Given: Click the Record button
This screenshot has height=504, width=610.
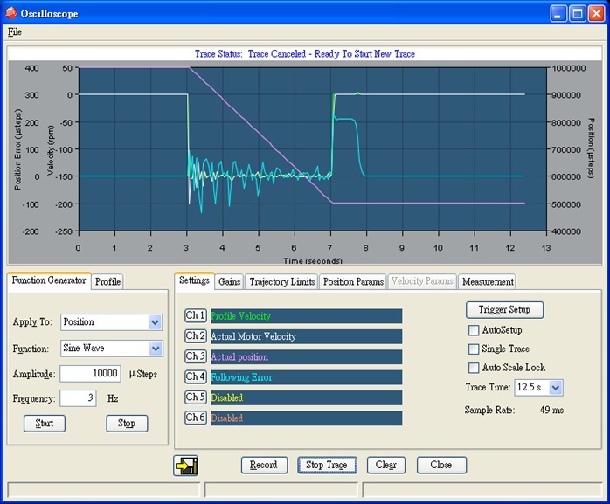Looking at the screenshot, I should [264, 465].
